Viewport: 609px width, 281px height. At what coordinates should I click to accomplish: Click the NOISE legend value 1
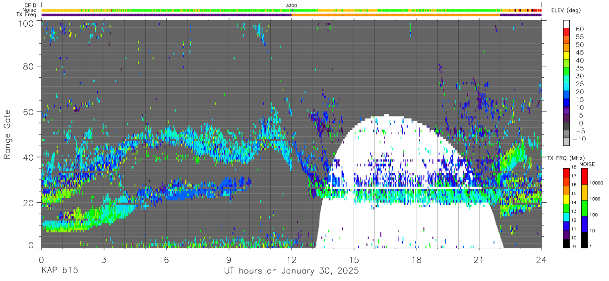(x=590, y=246)
